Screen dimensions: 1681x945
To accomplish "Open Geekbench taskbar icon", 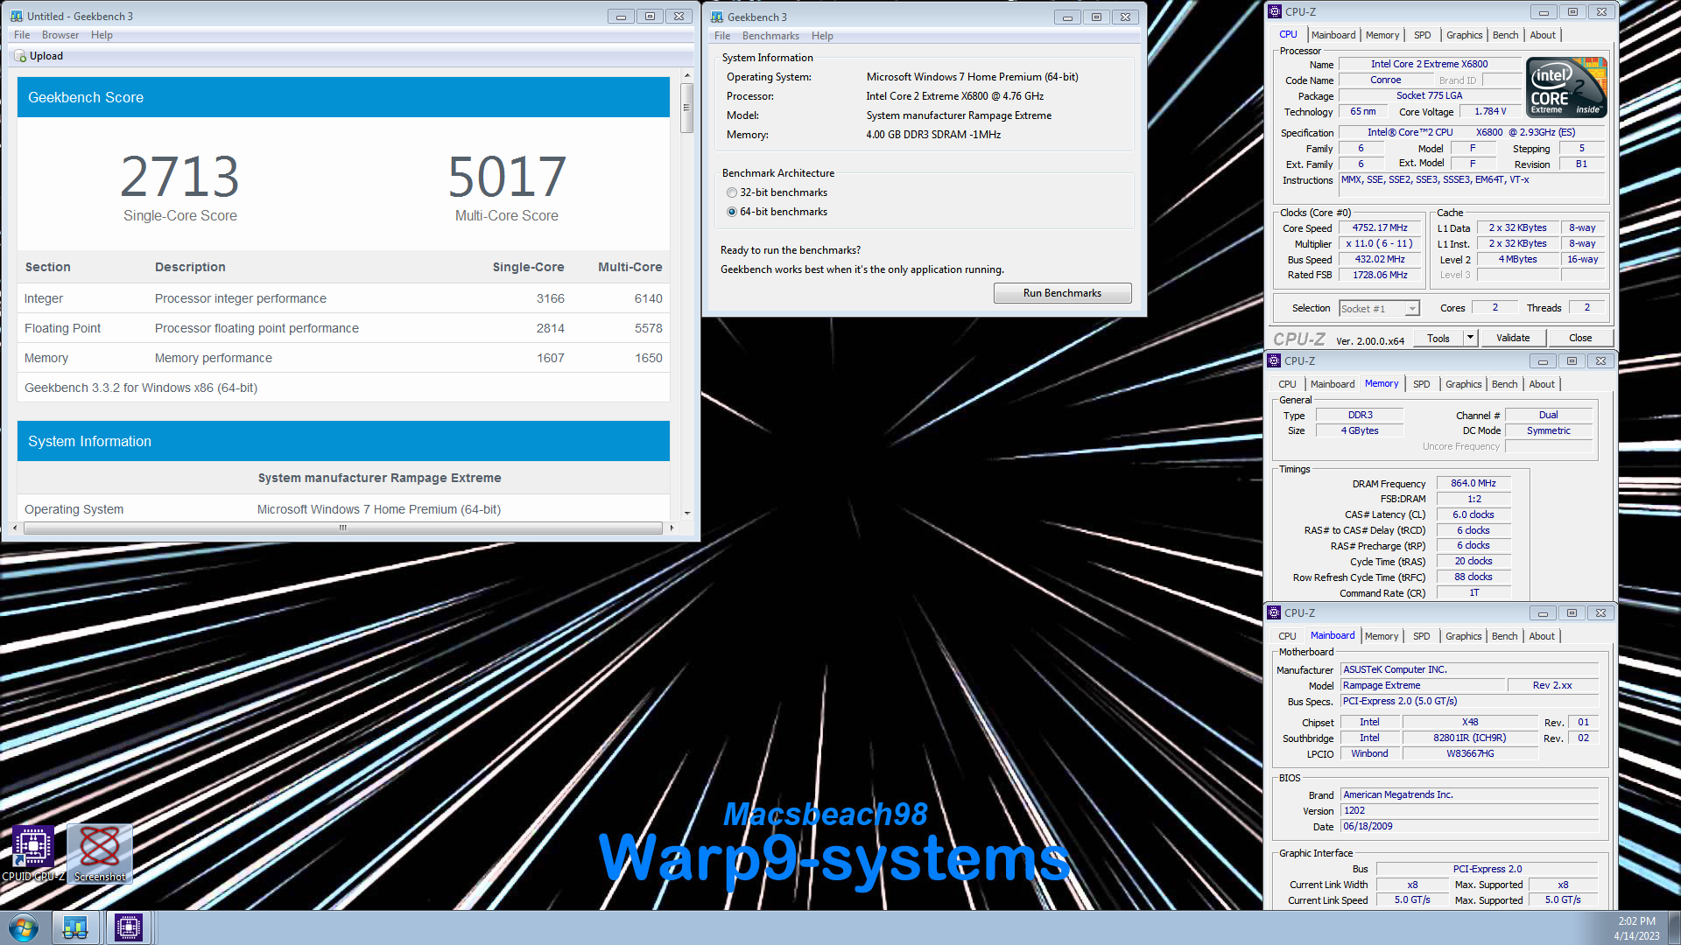I will (x=75, y=927).
